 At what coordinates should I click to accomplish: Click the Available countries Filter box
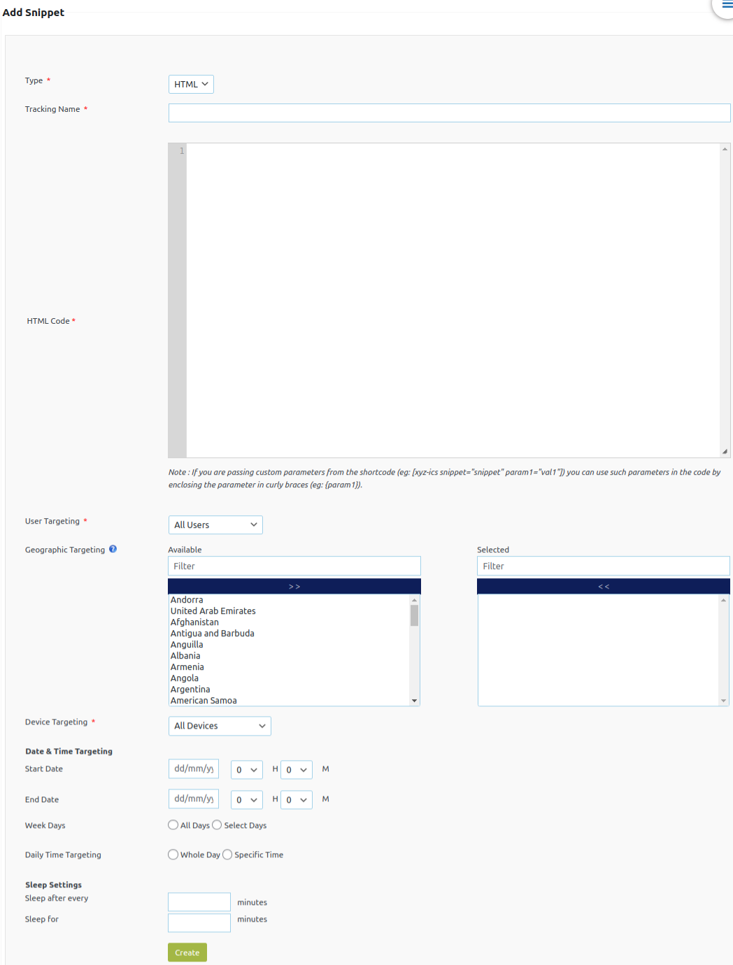[x=294, y=566]
